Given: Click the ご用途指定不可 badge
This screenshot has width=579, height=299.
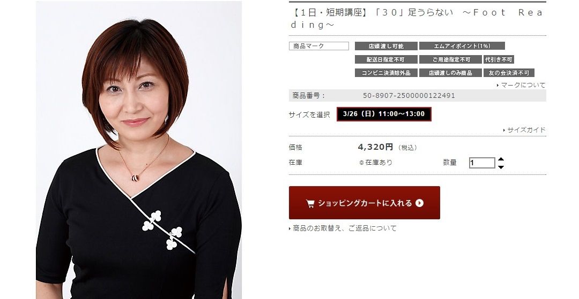Looking at the screenshot, I should (450, 59).
